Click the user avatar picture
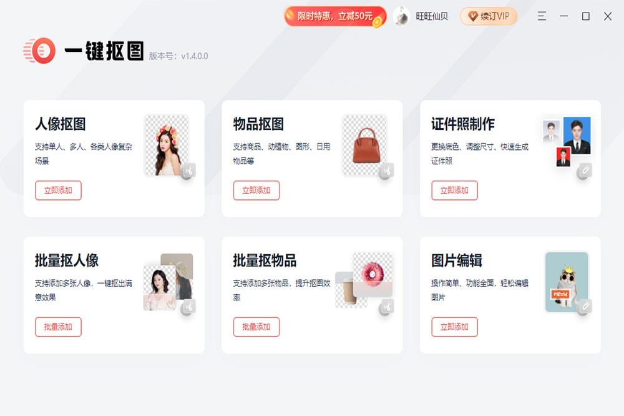624x416 pixels. point(401,16)
